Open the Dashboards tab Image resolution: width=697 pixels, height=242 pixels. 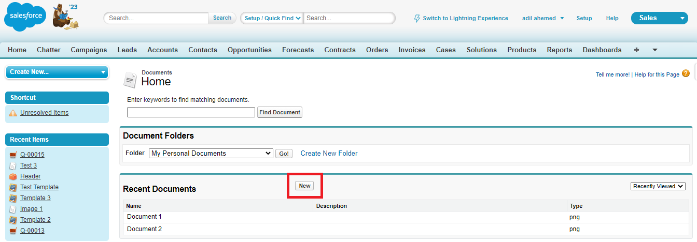602,50
